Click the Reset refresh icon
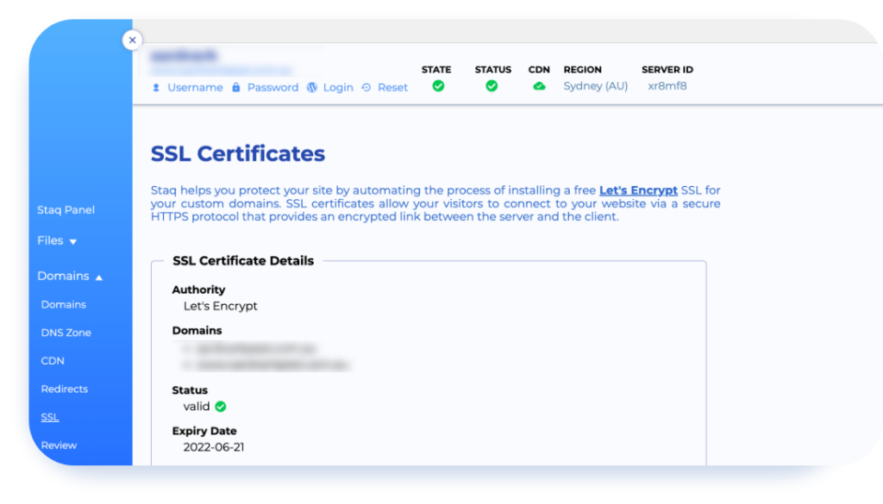883x504 pixels. (x=366, y=87)
